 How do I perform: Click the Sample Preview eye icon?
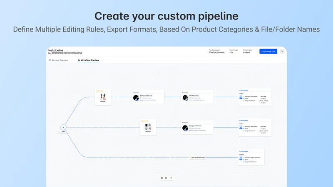click(50, 60)
